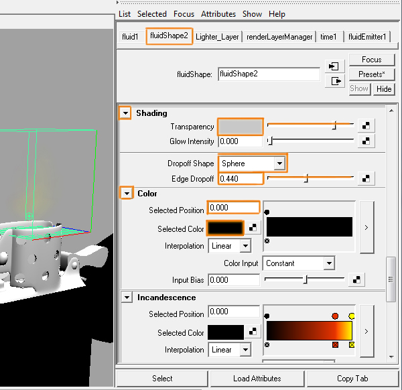This screenshot has width=402, height=390.
Task: Open the List menu
Action: (x=125, y=14)
